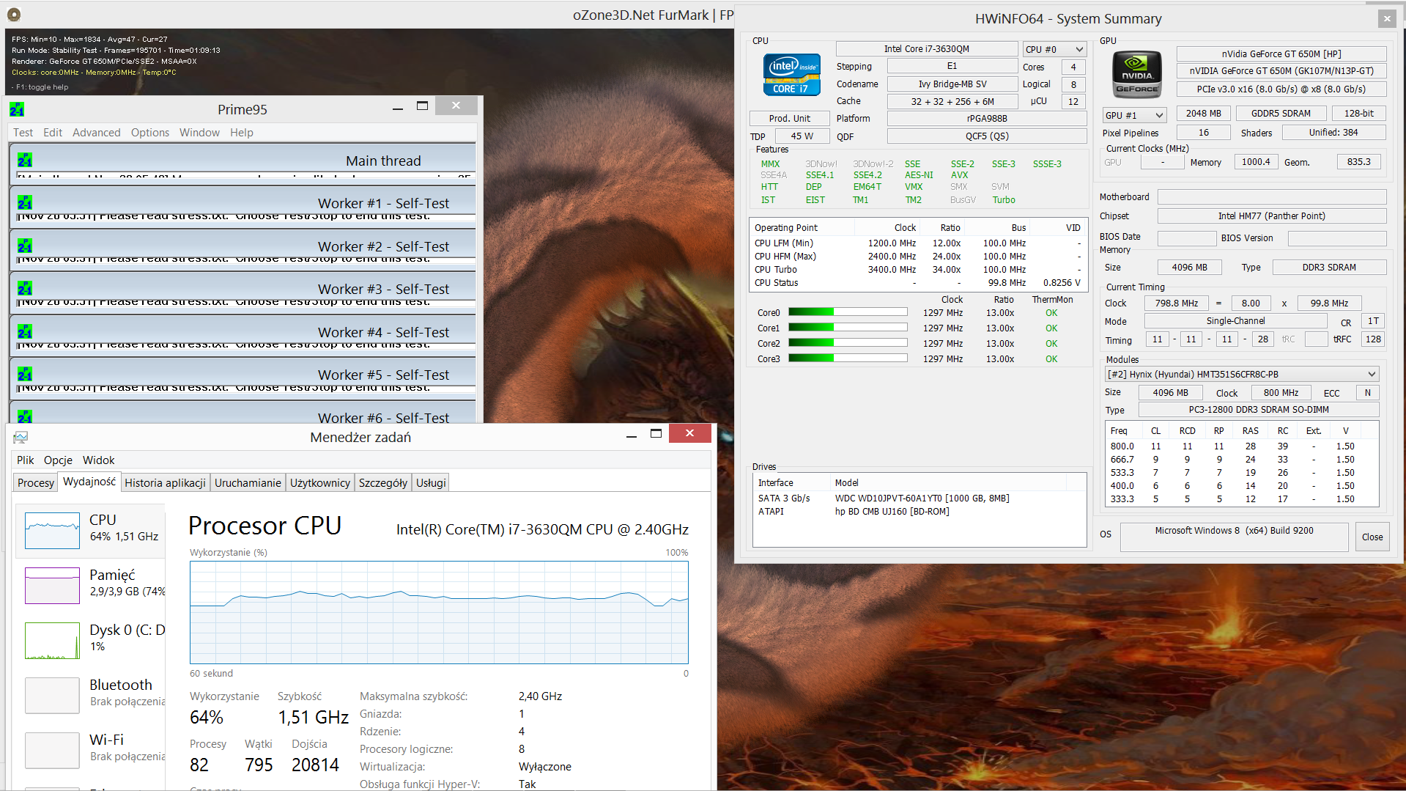The image size is (1406, 791).
Task: Open the Window menu in Prime95
Action: 199,133
